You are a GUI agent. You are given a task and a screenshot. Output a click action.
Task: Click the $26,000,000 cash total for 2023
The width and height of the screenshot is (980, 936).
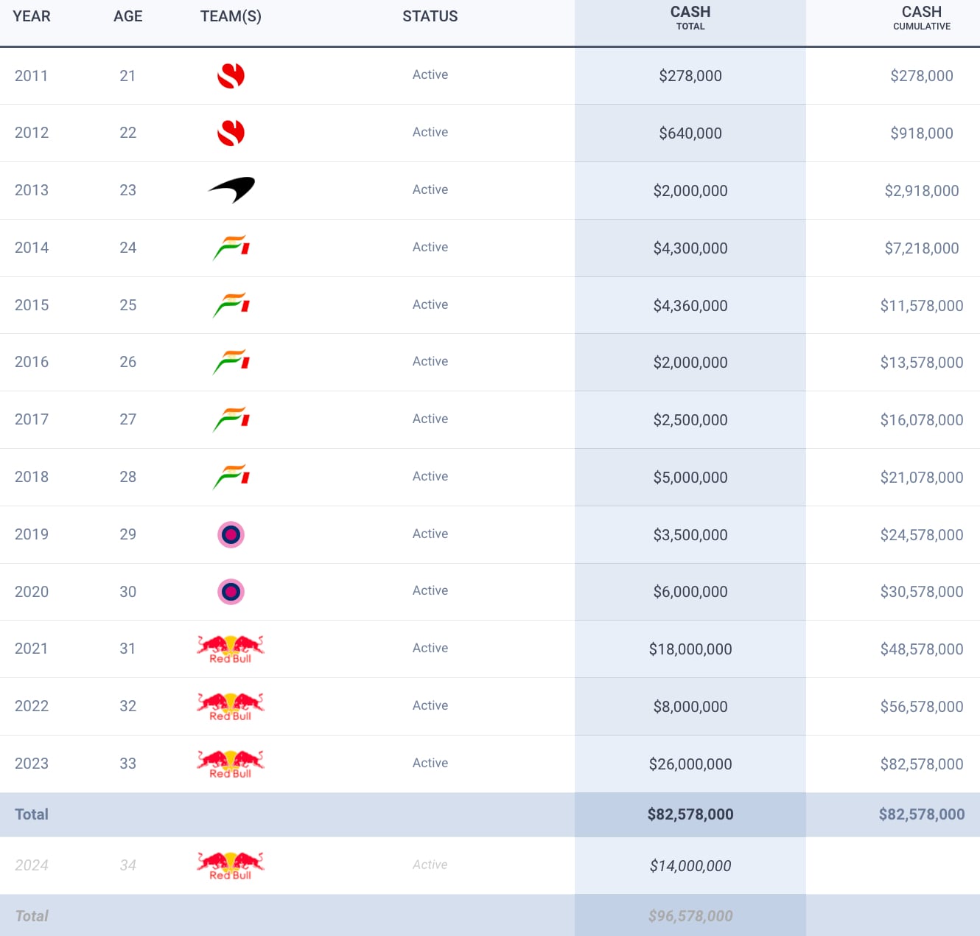pos(690,764)
